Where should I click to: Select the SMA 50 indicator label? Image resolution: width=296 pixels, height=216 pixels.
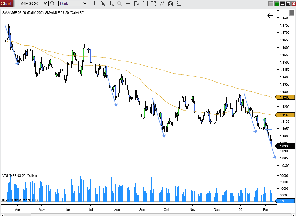(x=65, y=13)
